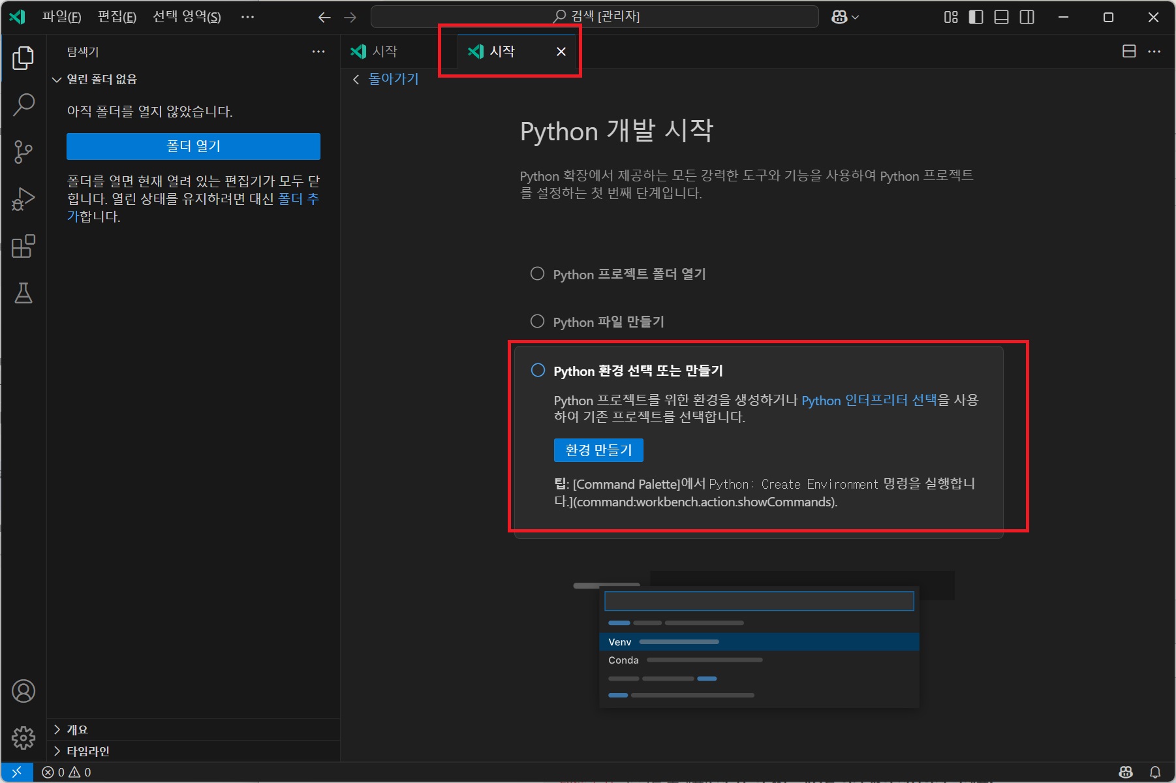
Task: Mark 'Python 환경 선택 또는 만들기' step circle
Action: (538, 371)
